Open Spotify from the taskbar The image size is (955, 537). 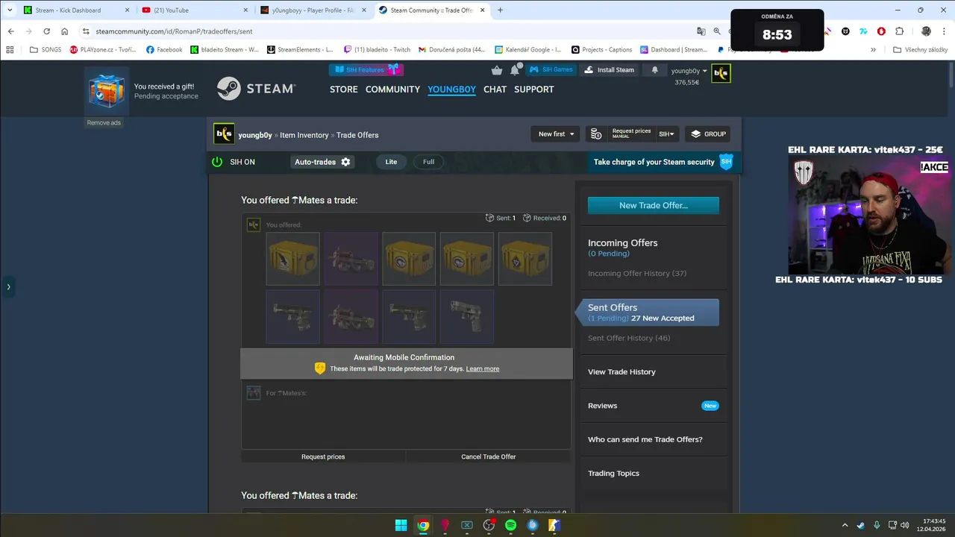click(x=510, y=525)
